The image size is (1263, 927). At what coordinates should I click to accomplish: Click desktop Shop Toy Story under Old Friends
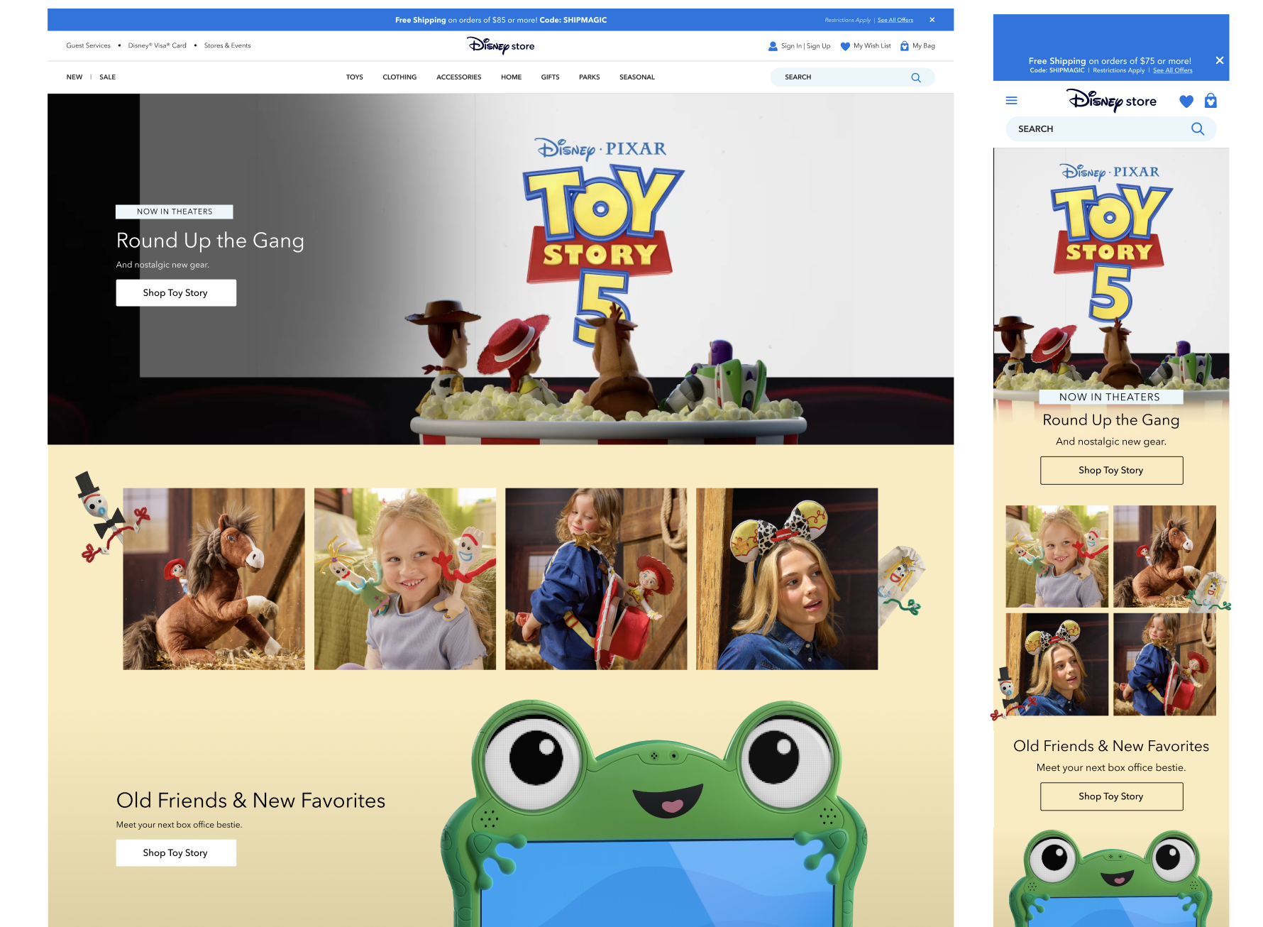176,852
